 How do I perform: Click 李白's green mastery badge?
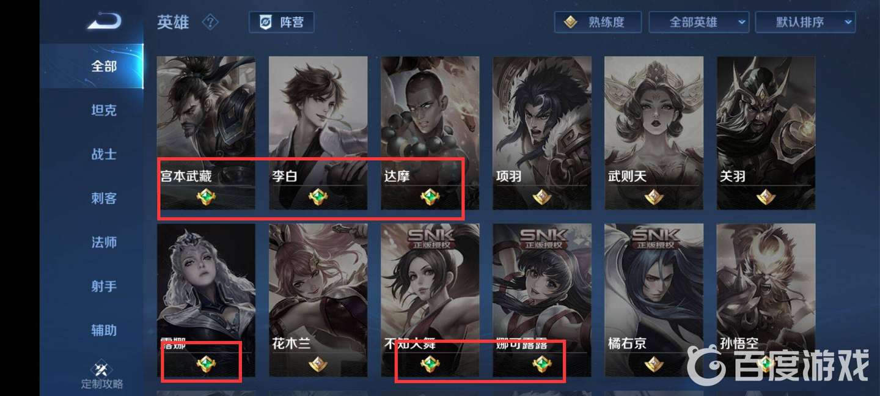318,197
